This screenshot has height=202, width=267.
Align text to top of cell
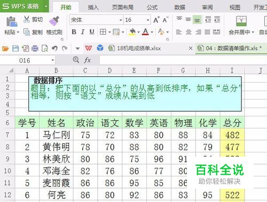click(179, 19)
